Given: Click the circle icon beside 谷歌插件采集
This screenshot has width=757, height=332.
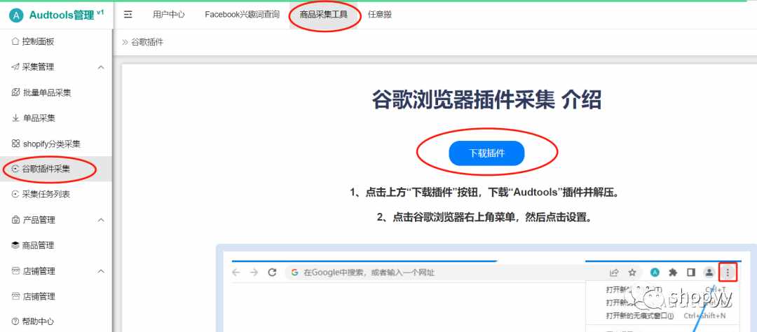Looking at the screenshot, I should [15, 169].
